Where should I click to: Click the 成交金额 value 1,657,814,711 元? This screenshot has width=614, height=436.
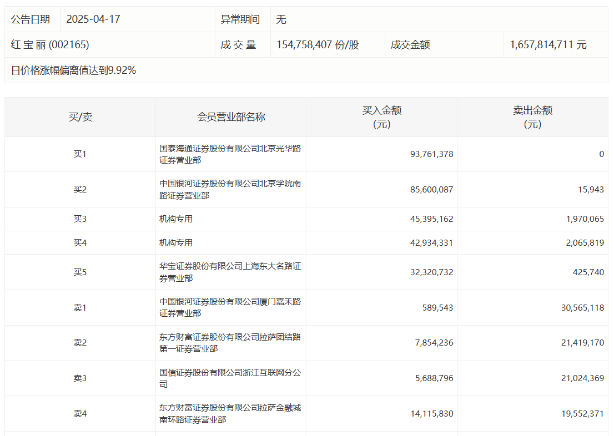coord(548,45)
